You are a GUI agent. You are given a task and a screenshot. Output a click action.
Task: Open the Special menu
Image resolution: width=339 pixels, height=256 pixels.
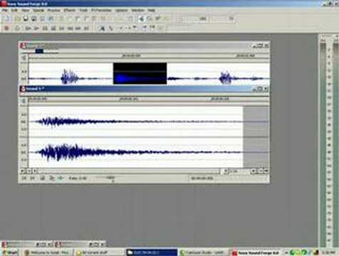coord(38,10)
